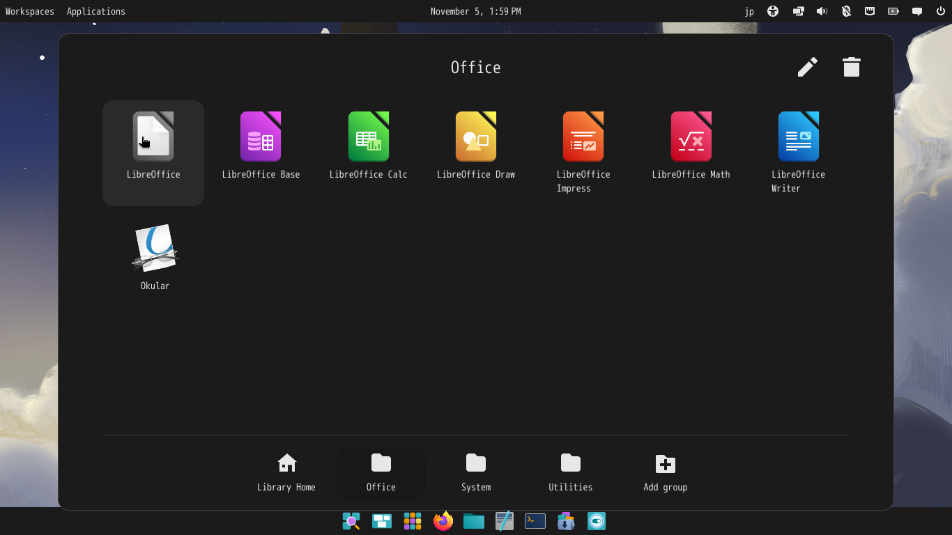
Task: Launch Okular document viewer
Action: coord(155,256)
